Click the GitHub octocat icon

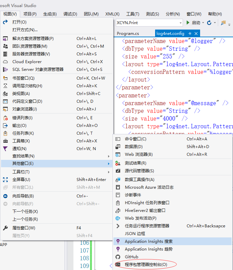click(118, 257)
